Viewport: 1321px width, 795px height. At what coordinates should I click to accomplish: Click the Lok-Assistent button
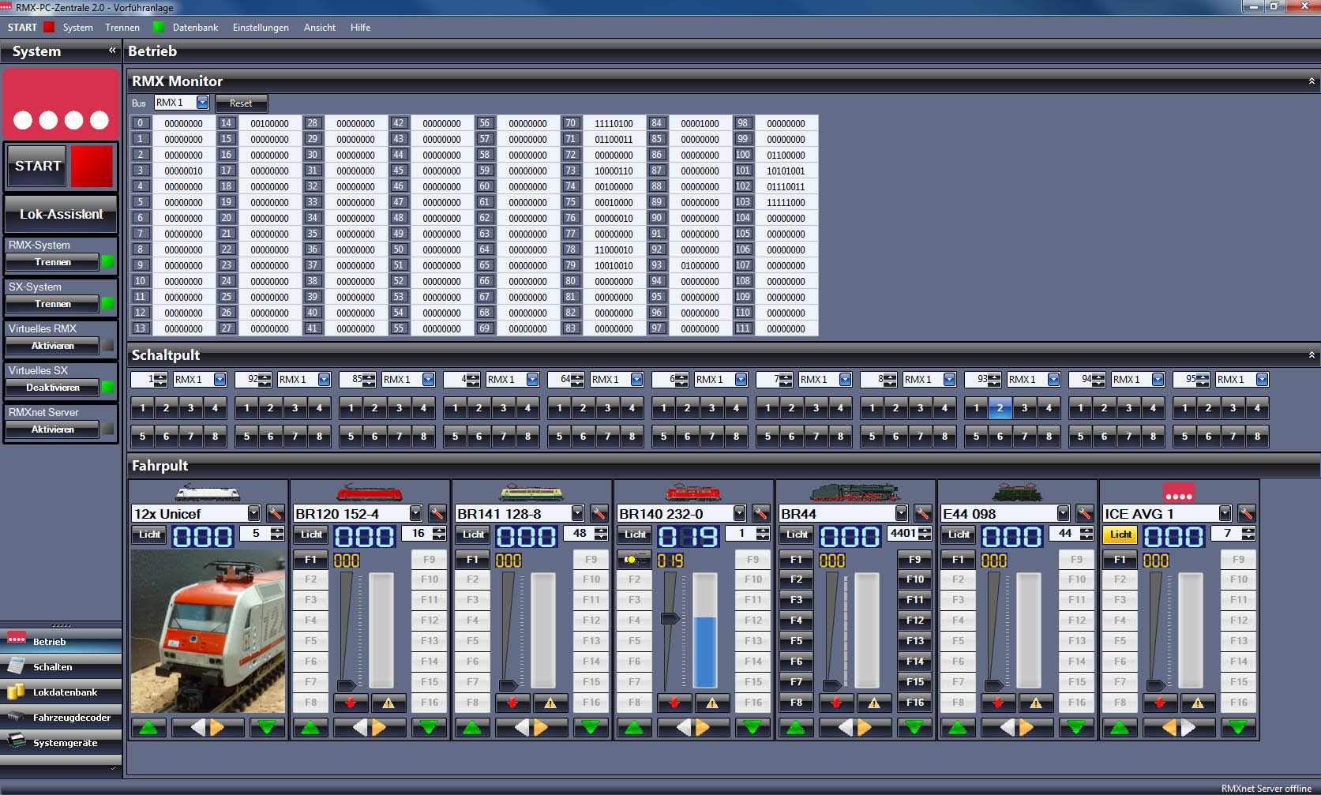pyautogui.click(x=61, y=214)
